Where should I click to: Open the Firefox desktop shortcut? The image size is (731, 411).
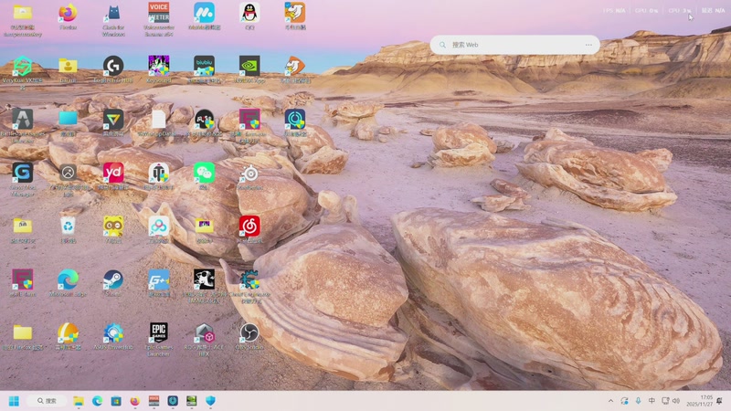pyautogui.click(x=68, y=16)
